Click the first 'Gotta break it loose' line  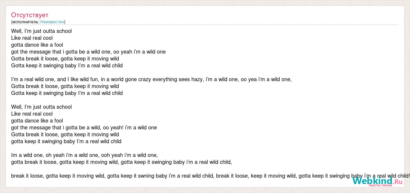point(65,59)
